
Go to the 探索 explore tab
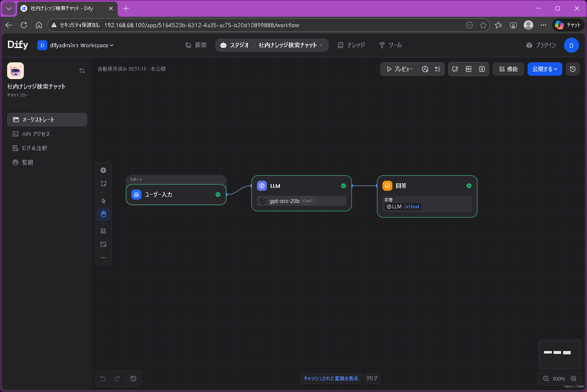click(196, 45)
